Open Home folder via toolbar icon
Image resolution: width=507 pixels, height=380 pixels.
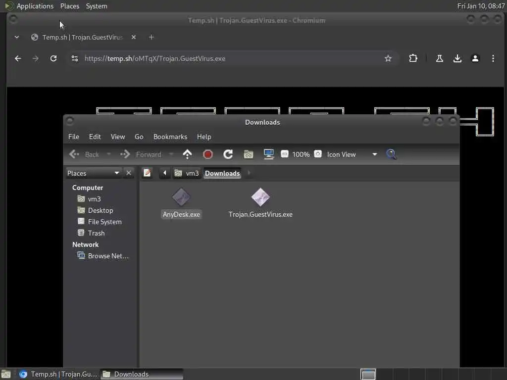249,154
